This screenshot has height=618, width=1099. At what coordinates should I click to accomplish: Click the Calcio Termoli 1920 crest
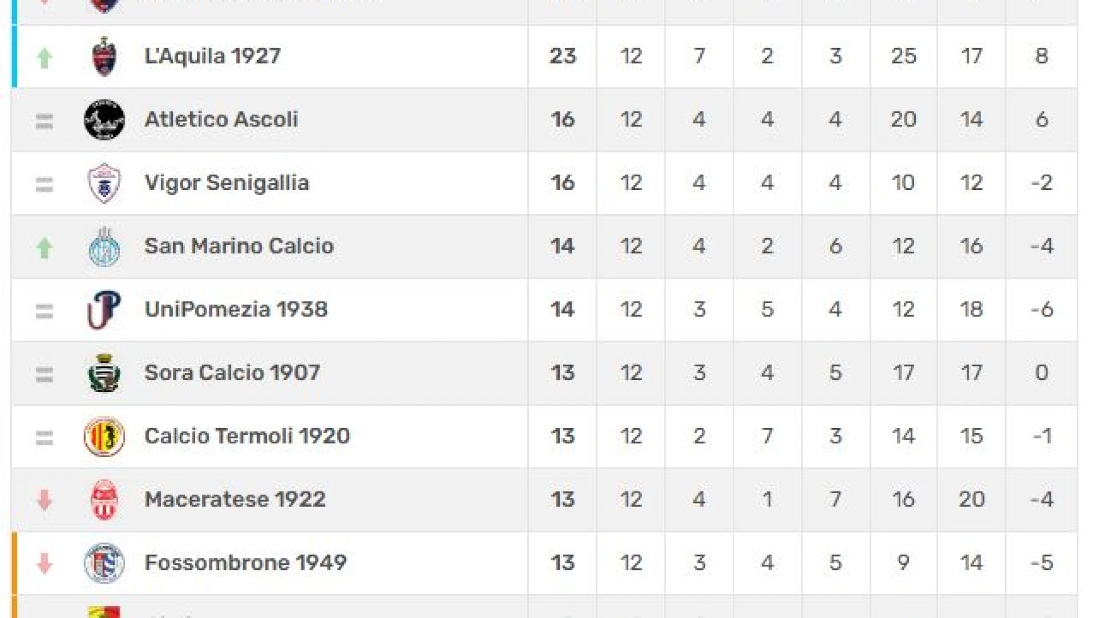pos(104,437)
